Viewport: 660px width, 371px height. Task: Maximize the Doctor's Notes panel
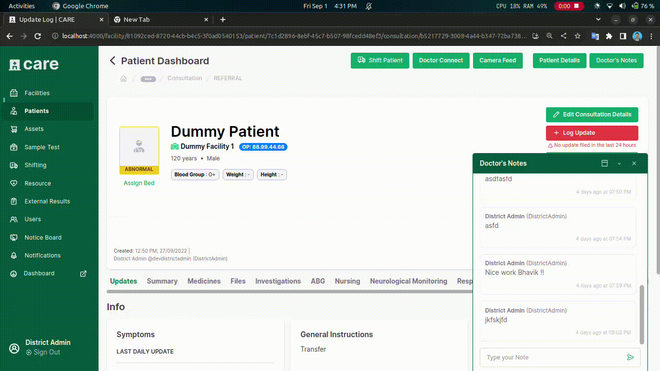click(604, 164)
